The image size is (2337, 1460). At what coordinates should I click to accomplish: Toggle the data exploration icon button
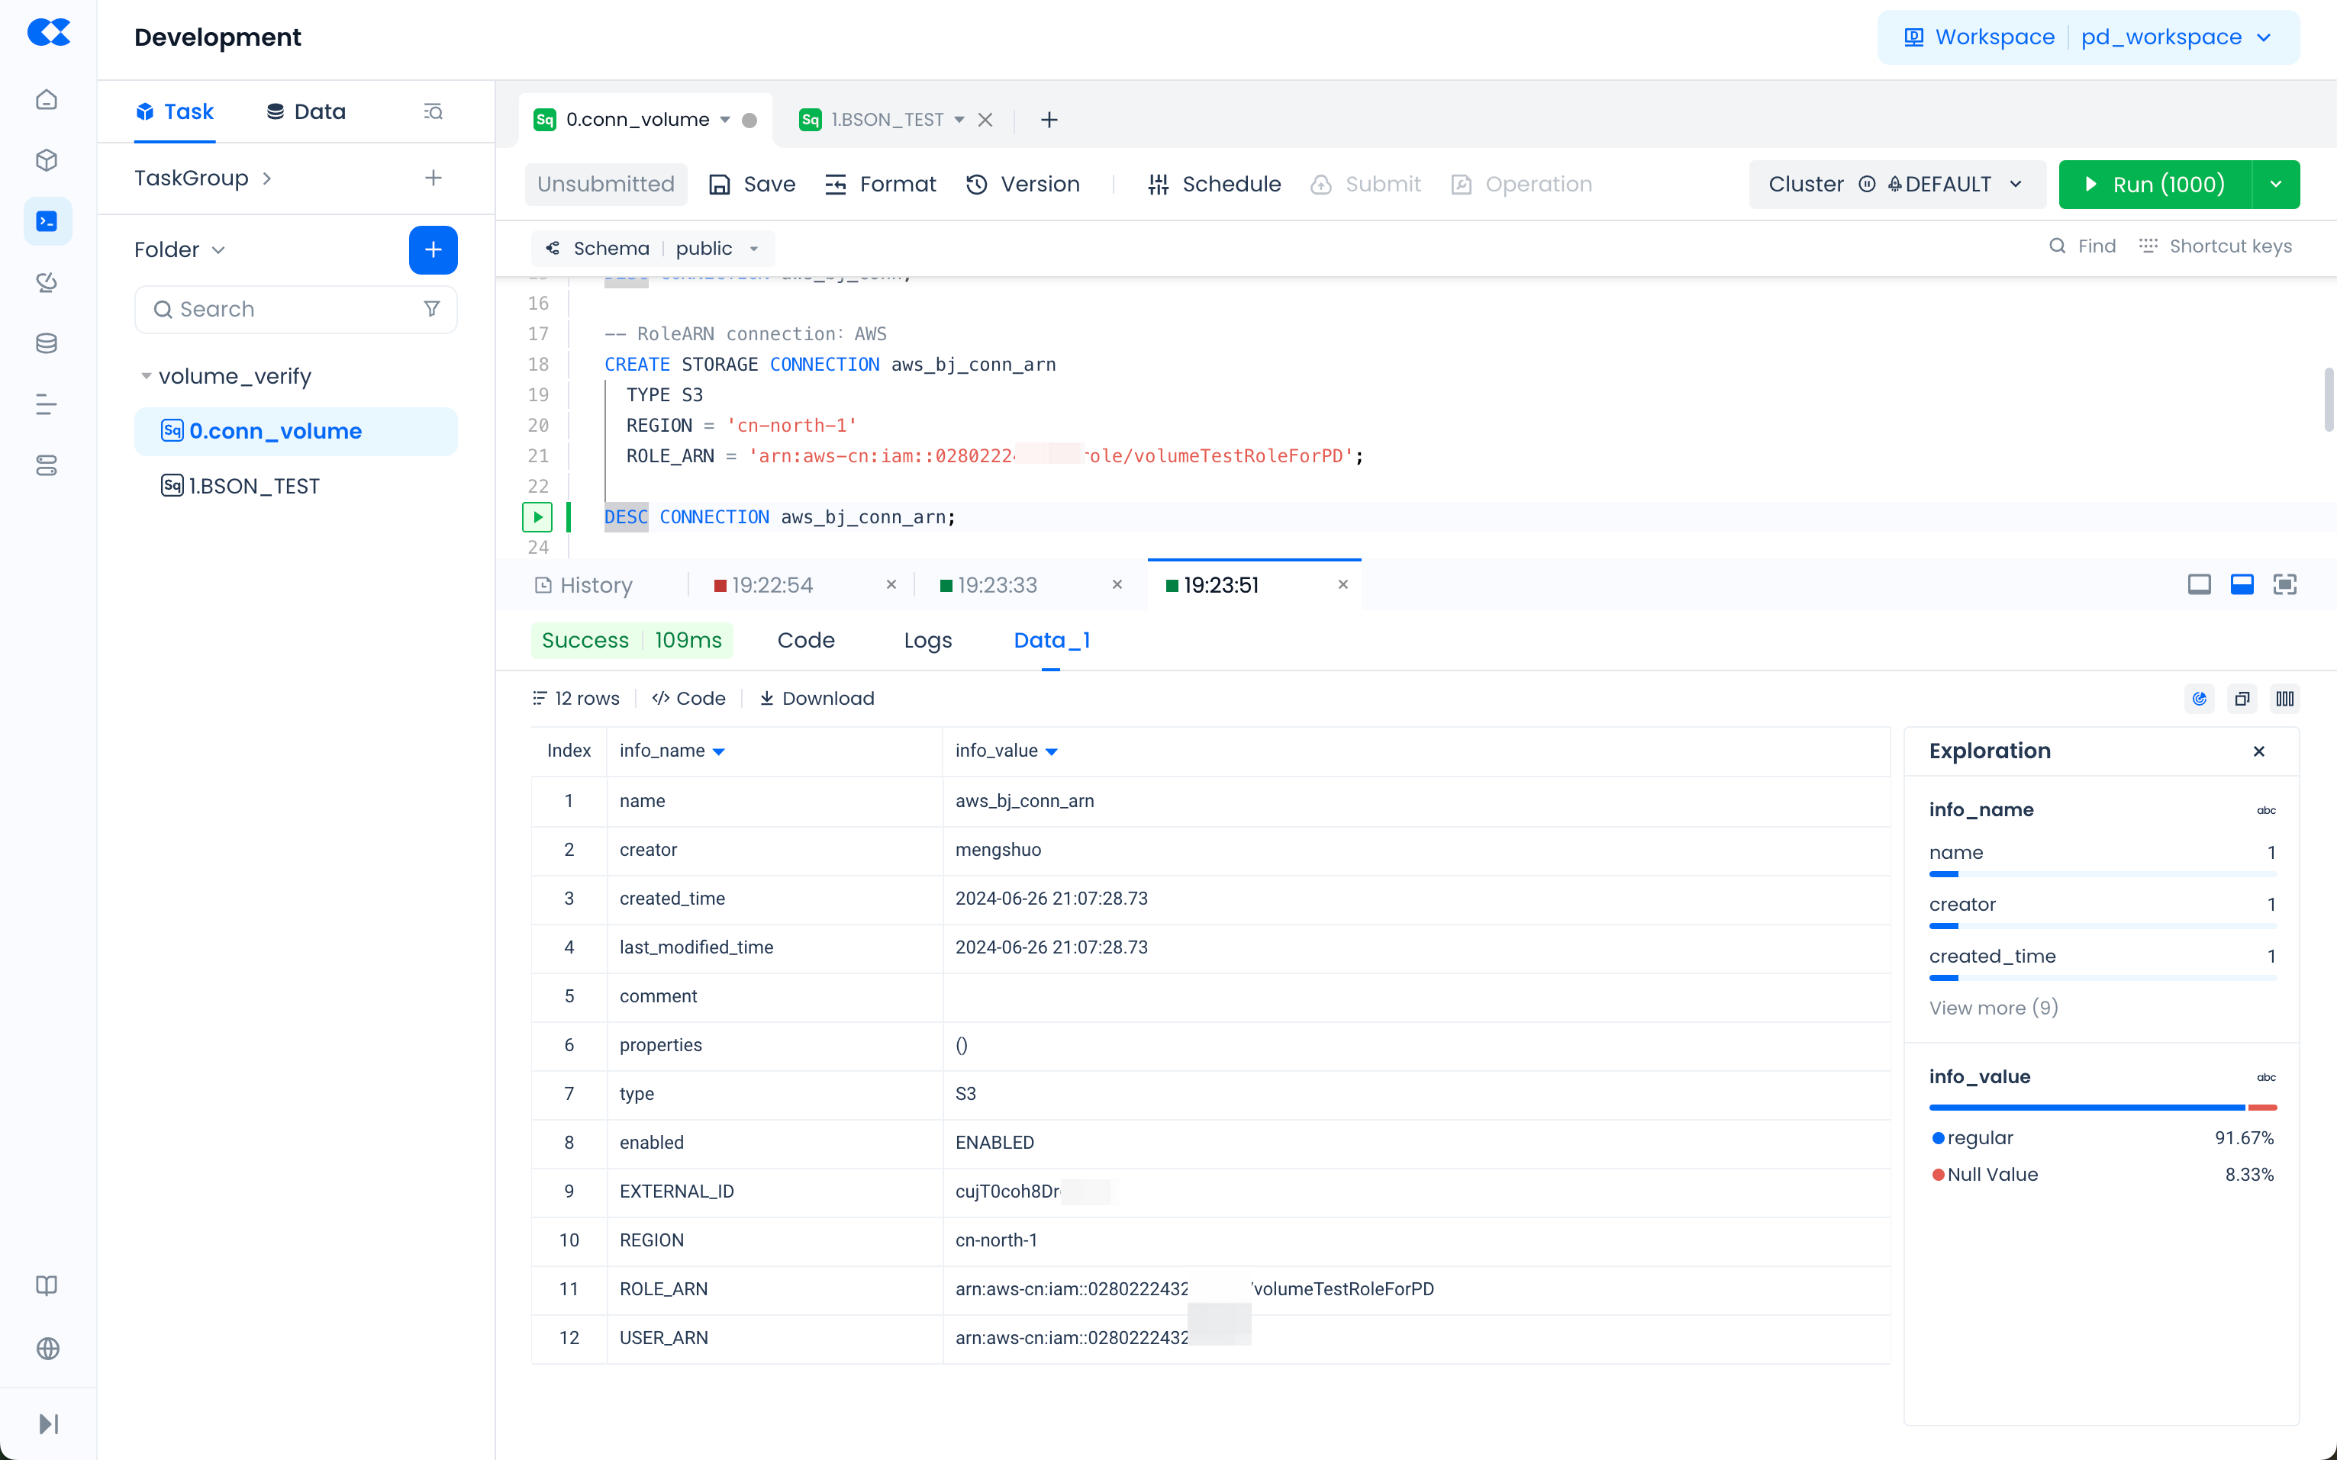pyautogui.click(x=2199, y=698)
